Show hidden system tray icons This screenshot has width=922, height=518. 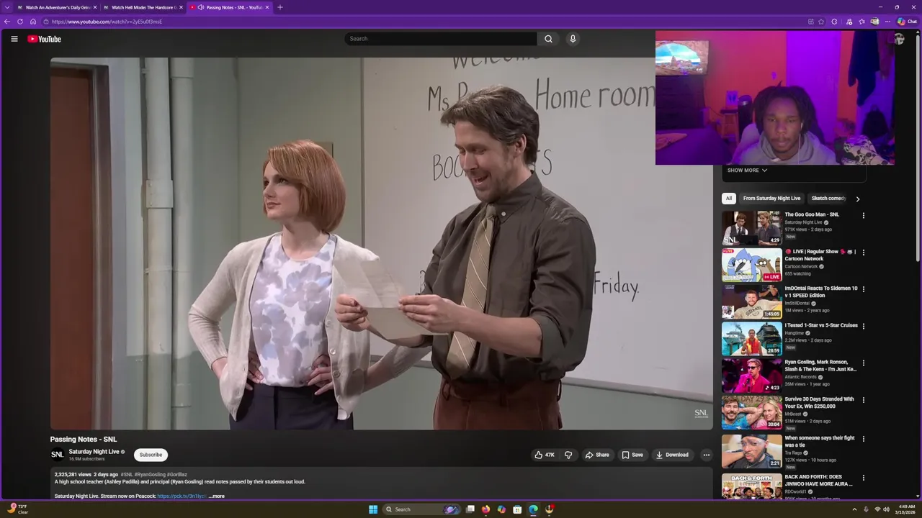click(854, 509)
